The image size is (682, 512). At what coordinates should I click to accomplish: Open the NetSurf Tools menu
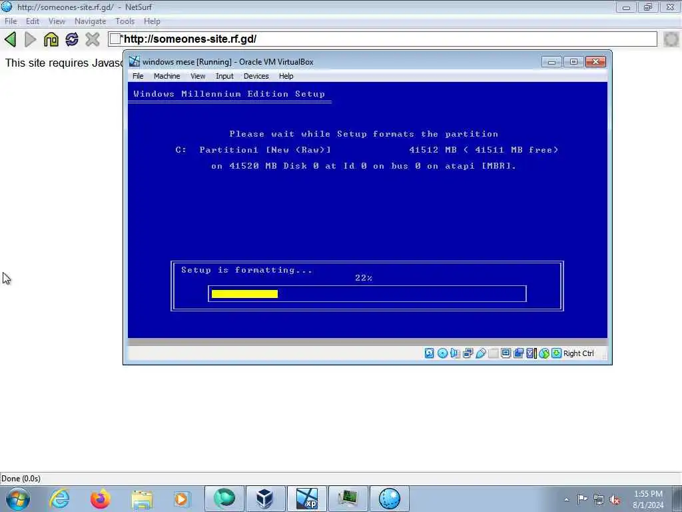(x=125, y=21)
